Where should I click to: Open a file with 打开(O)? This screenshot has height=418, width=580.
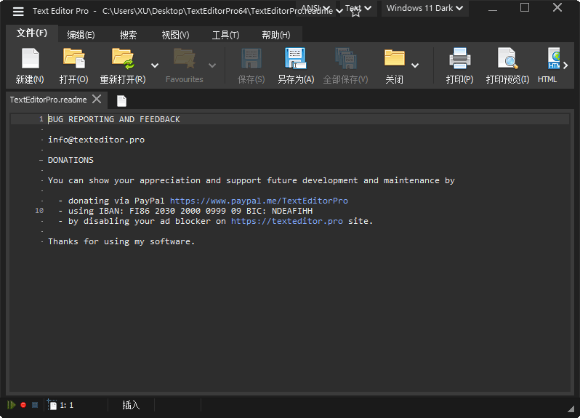[73, 66]
